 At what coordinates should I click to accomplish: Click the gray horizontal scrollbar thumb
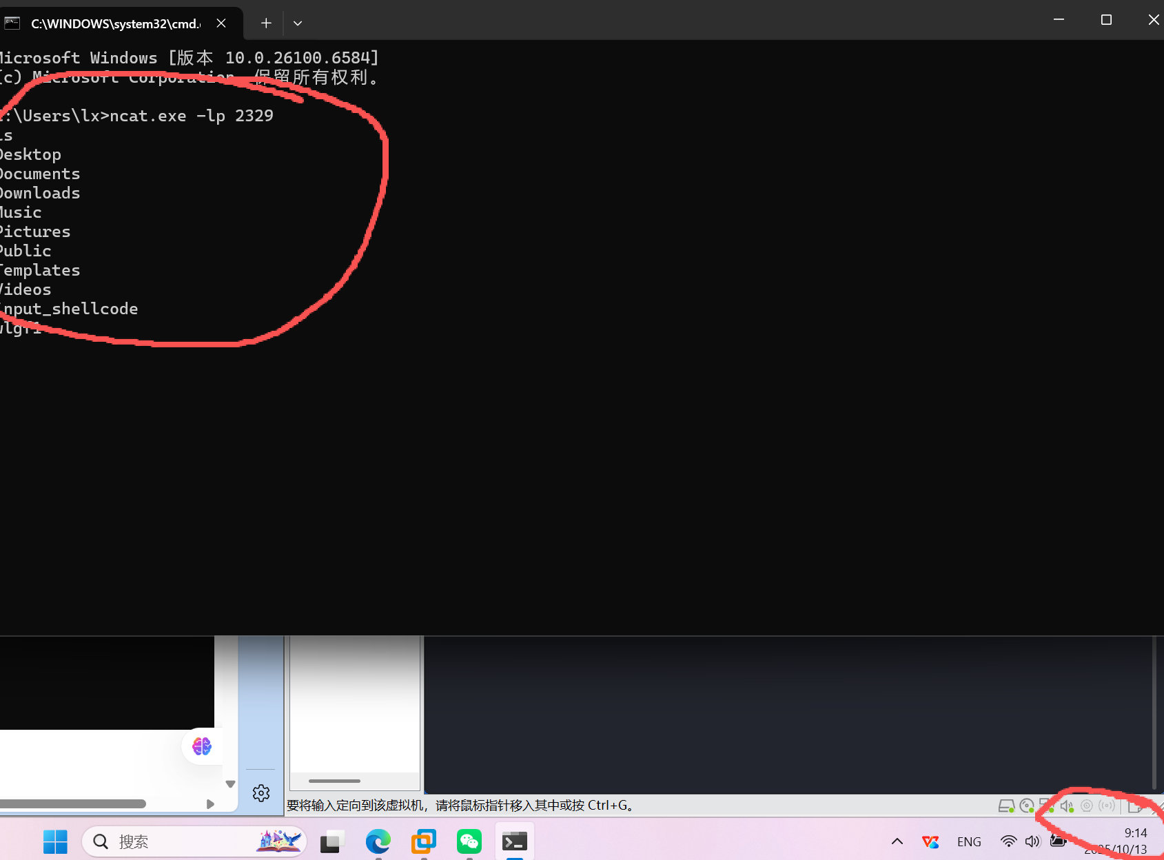tap(73, 803)
